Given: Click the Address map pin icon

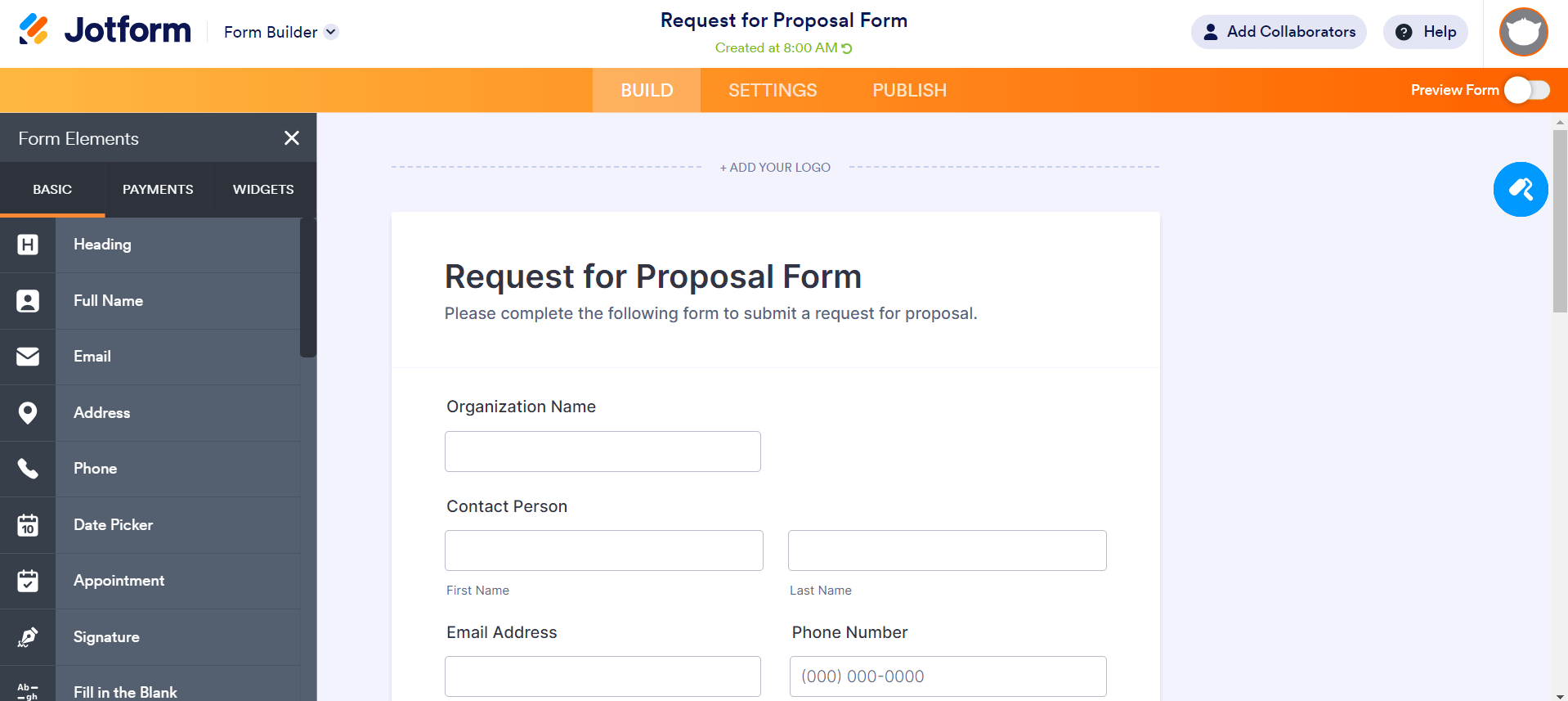Looking at the screenshot, I should (x=28, y=412).
